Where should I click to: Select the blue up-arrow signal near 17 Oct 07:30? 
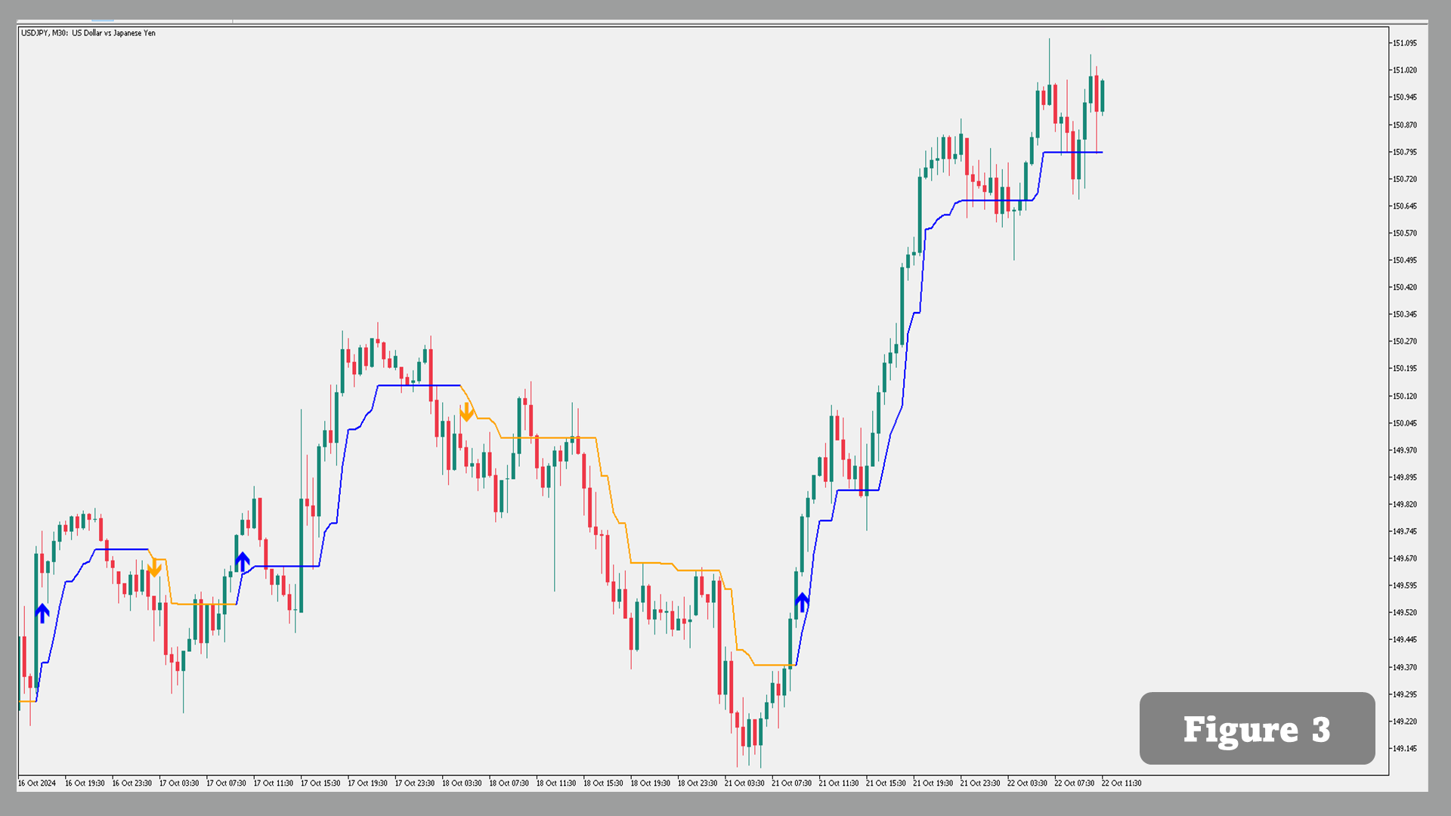click(243, 561)
